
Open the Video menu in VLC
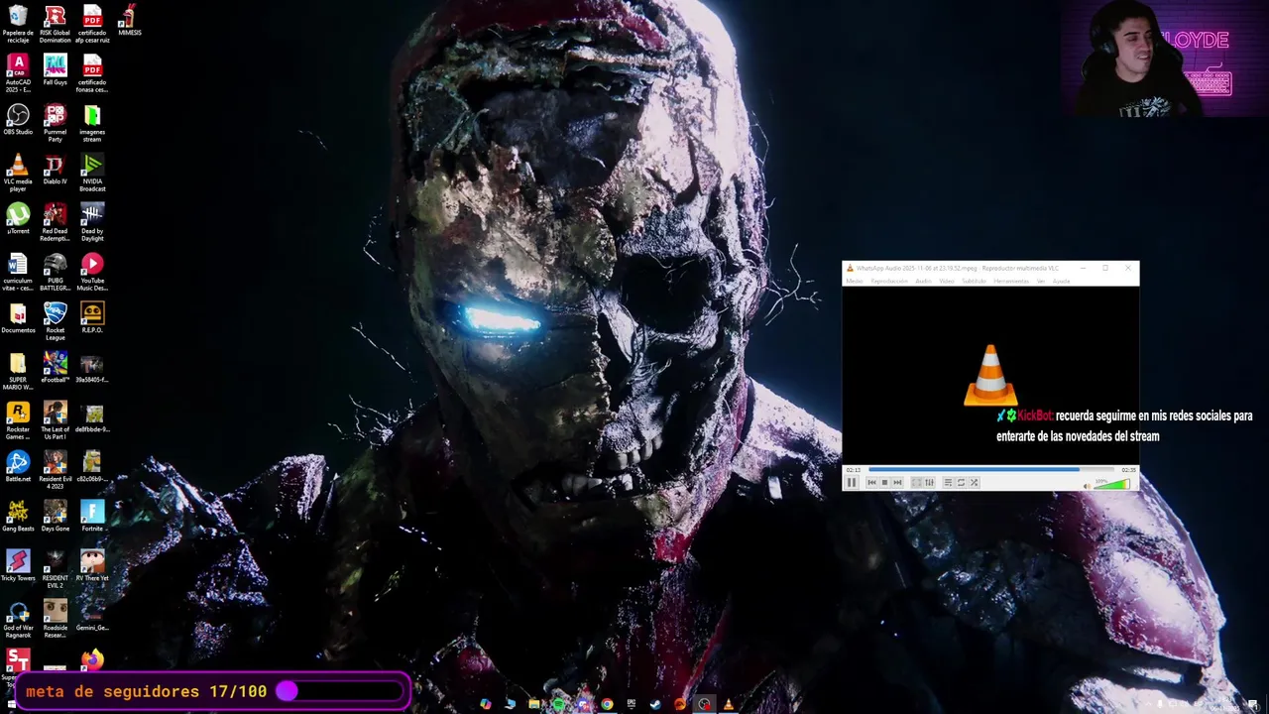point(947,282)
